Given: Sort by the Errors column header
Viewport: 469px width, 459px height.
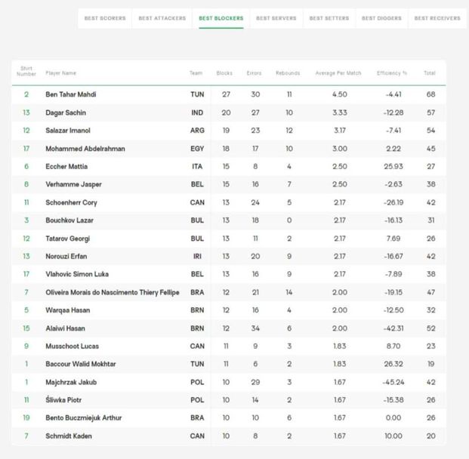Looking at the screenshot, I should point(254,73).
